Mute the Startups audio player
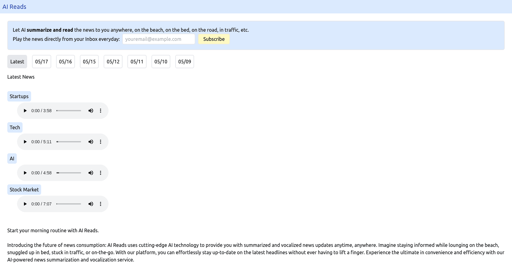The height and width of the screenshot is (267, 512). coord(91,111)
